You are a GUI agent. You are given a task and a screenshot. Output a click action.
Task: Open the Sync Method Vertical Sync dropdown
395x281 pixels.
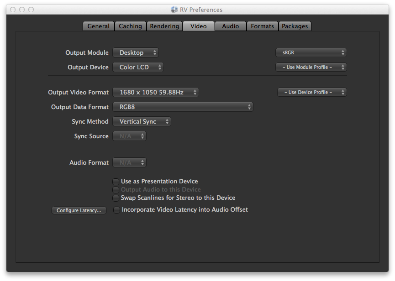(x=142, y=121)
